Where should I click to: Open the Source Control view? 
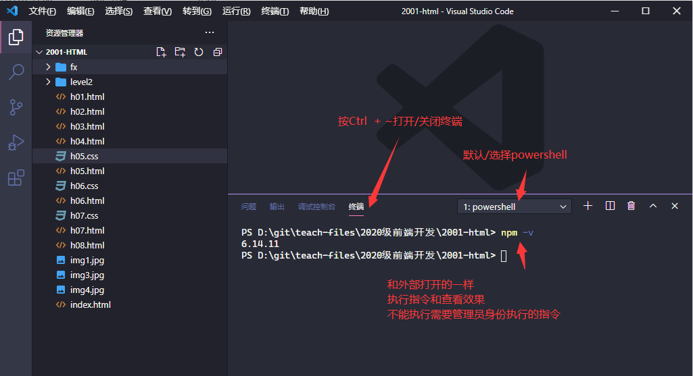[x=16, y=107]
